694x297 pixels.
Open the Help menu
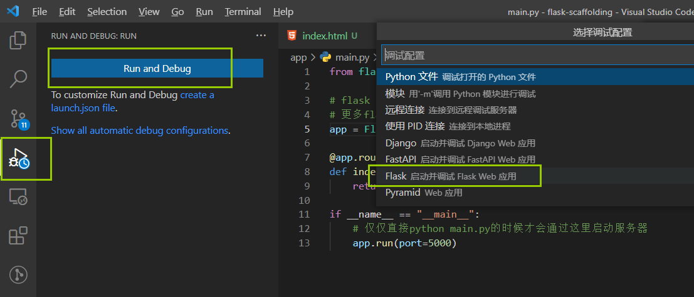(x=283, y=12)
